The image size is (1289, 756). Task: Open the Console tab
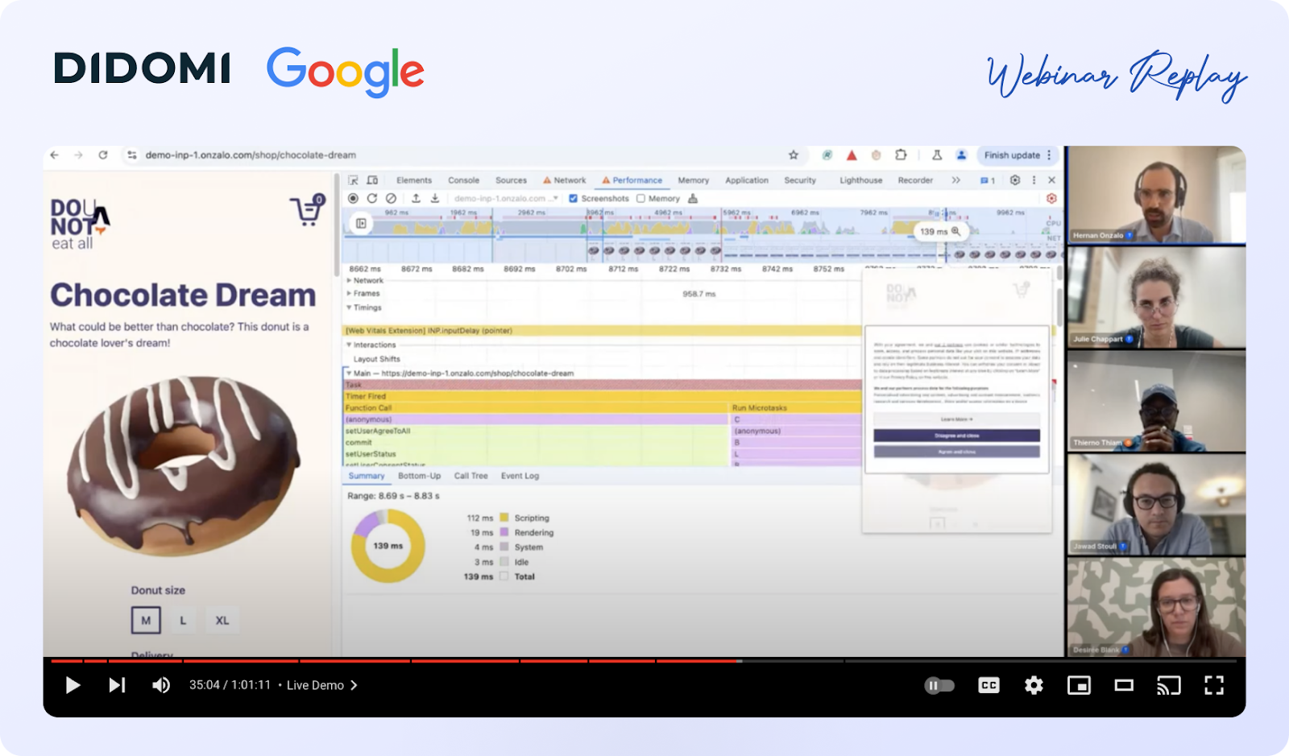point(463,180)
